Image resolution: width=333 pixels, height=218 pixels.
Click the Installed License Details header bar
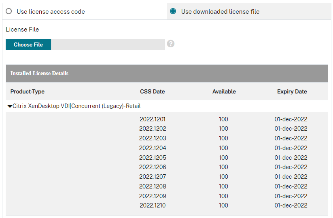167,74
